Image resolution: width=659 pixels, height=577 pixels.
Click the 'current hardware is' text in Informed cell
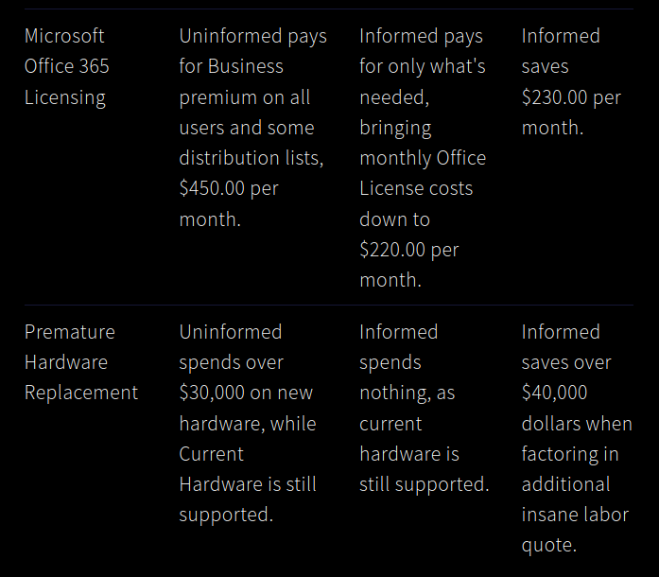(x=408, y=439)
